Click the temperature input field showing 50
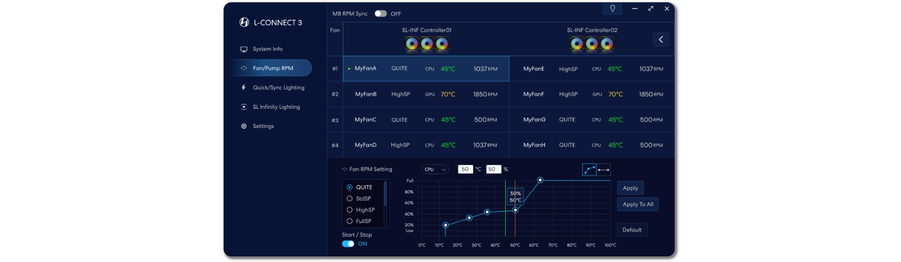Screen dimensions: 901x262 pos(465,169)
